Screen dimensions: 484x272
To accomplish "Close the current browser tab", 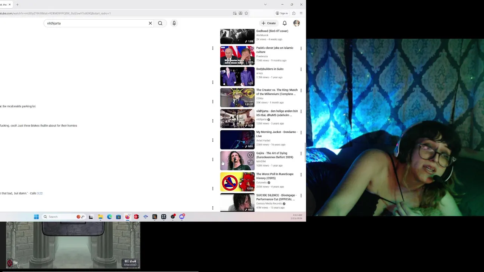I will point(10,5).
